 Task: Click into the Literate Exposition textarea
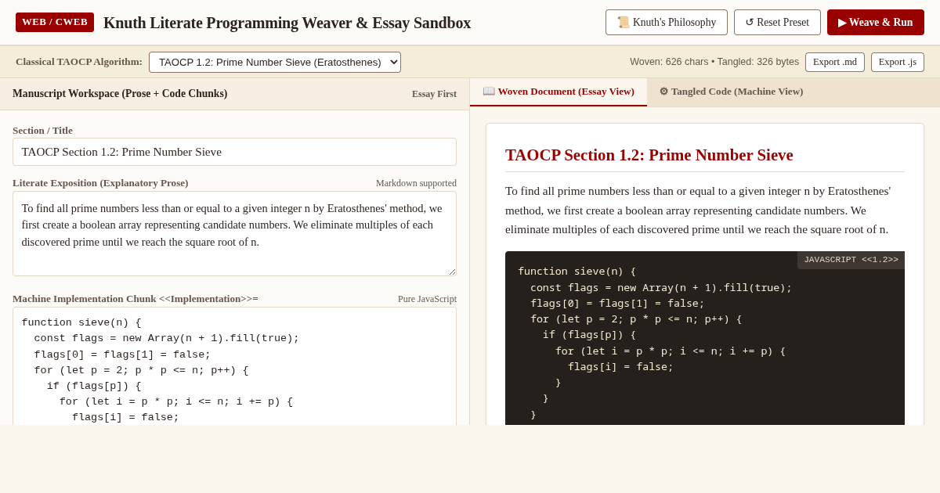coord(234,234)
